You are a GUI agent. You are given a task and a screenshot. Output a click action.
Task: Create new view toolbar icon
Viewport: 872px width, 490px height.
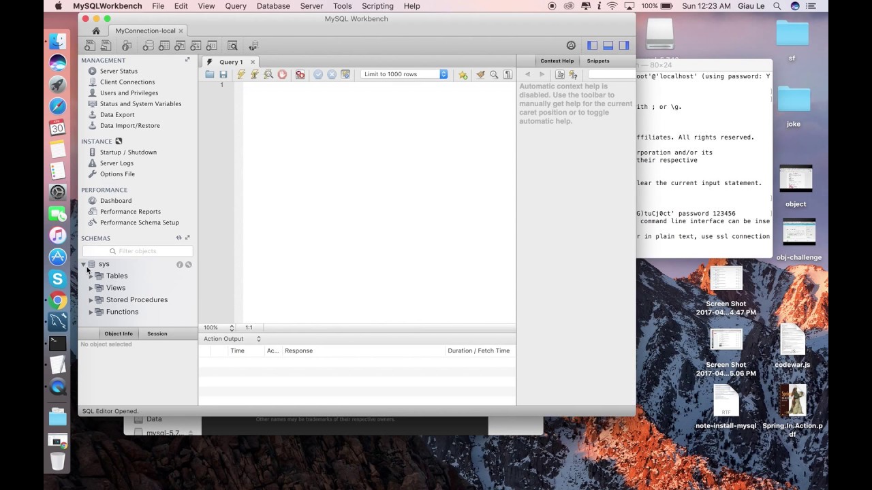pos(180,46)
